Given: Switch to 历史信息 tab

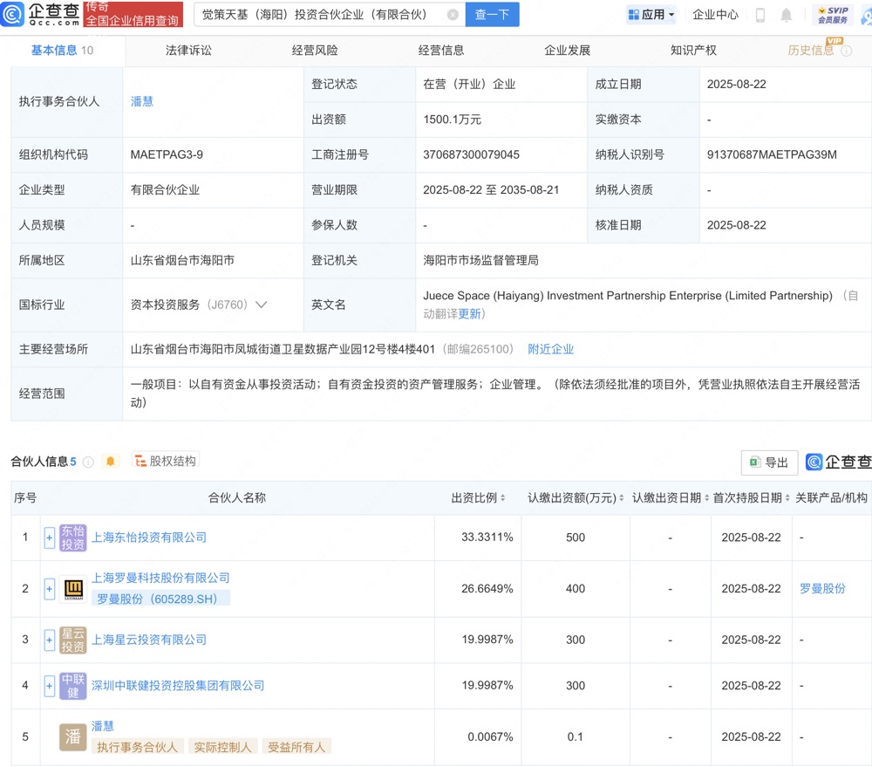Looking at the screenshot, I should (811, 51).
